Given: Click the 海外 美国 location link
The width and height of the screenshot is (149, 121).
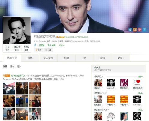Looking at the screenshot, I should [x=52, y=45].
